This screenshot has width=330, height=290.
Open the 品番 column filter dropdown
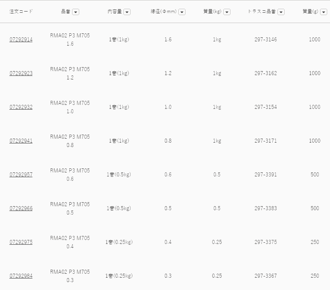click(76, 12)
